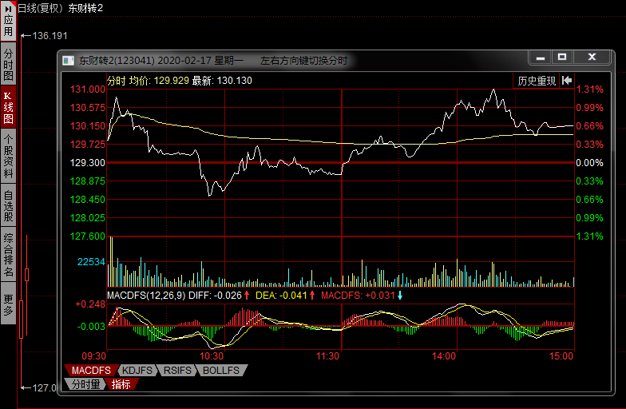Click the 09:30 time axis label
626x409 pixels.
(x=94, y=356)
